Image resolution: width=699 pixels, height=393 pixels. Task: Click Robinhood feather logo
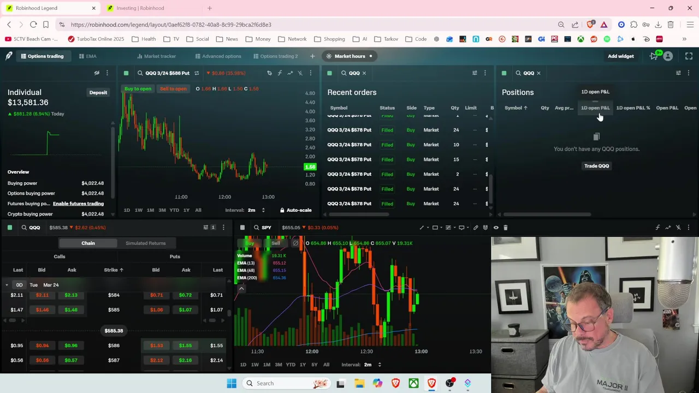click(9, 56)
